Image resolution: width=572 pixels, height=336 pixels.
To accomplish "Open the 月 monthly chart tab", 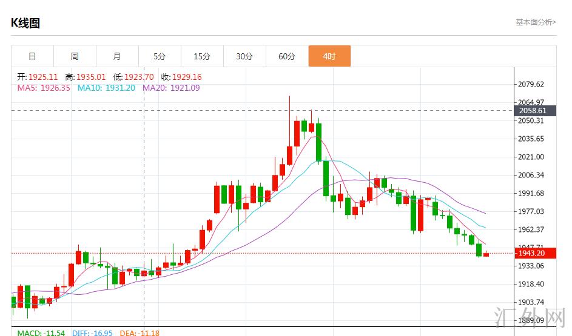I will 117,56.
